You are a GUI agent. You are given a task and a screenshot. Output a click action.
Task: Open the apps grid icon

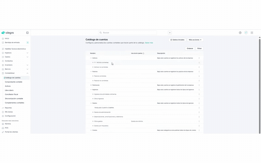coord(252,33)
